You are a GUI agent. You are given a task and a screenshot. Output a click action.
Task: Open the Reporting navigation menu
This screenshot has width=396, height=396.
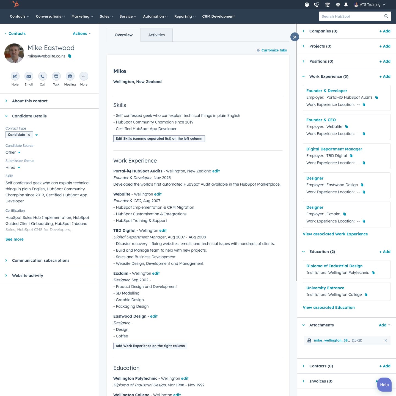[x=185, y=16]
